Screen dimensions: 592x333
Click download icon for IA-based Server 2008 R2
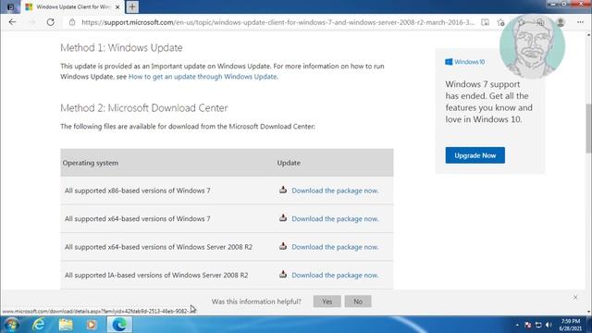click(283, 275)
